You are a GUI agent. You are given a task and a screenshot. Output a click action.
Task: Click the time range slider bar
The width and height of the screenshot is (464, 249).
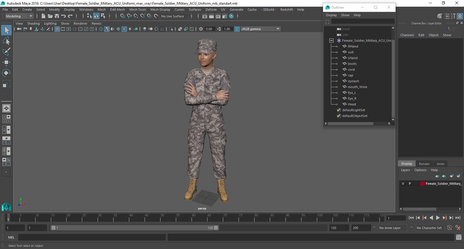point(135,228)
